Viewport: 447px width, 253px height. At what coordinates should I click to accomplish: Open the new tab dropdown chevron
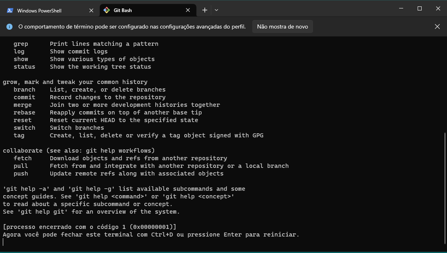coord(216,10)
